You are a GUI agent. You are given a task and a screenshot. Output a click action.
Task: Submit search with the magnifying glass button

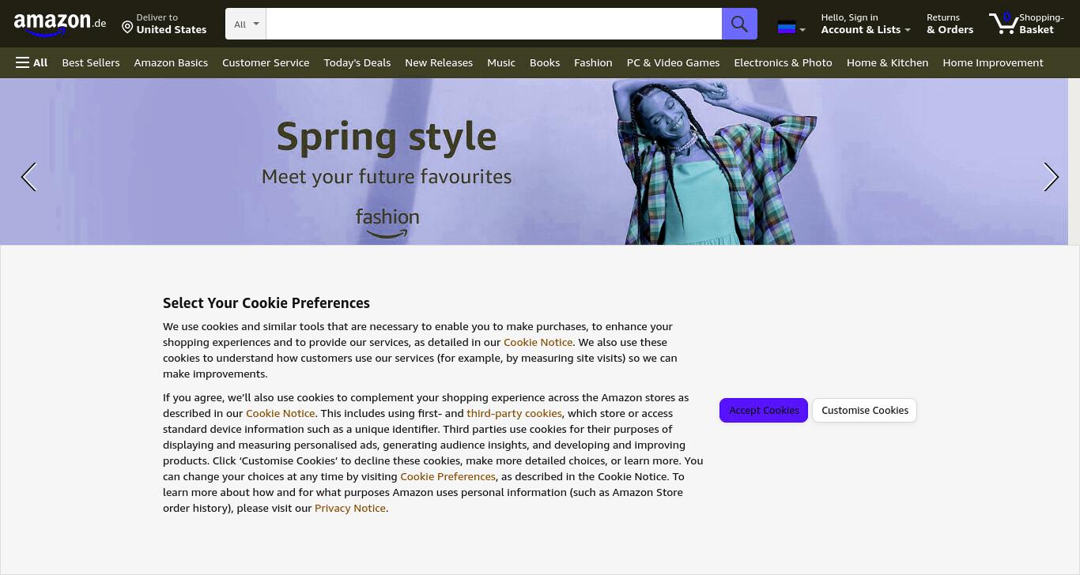point(739,24)
